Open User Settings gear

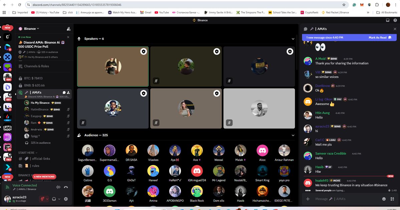pyautogui.click(x=66, y=199)
